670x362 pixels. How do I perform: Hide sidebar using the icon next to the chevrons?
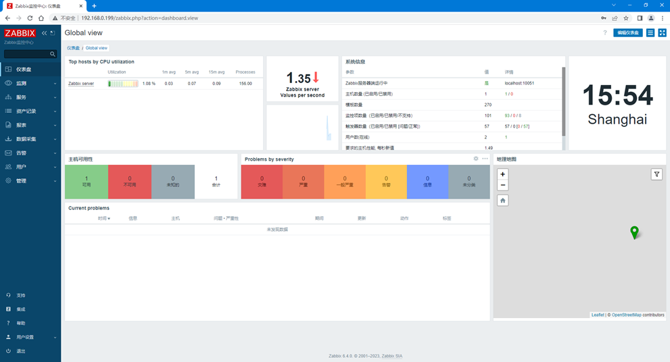pyautogui.click(x=53, y=33)
